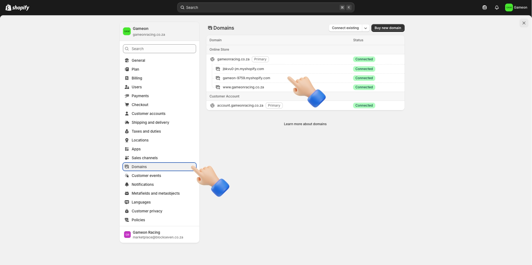Open the Sidekick assistant icon in the top bar

484,7
